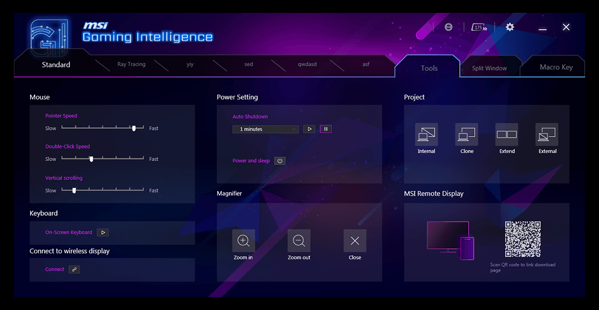Open the Tools tab

click(429, 68)
